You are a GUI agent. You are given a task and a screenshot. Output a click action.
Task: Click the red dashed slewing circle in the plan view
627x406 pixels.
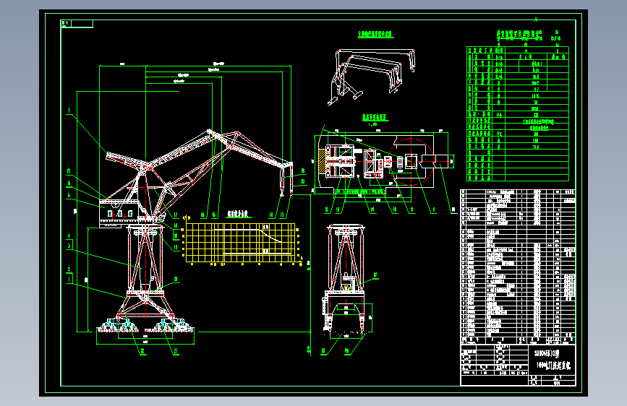(x=411, y=162)
